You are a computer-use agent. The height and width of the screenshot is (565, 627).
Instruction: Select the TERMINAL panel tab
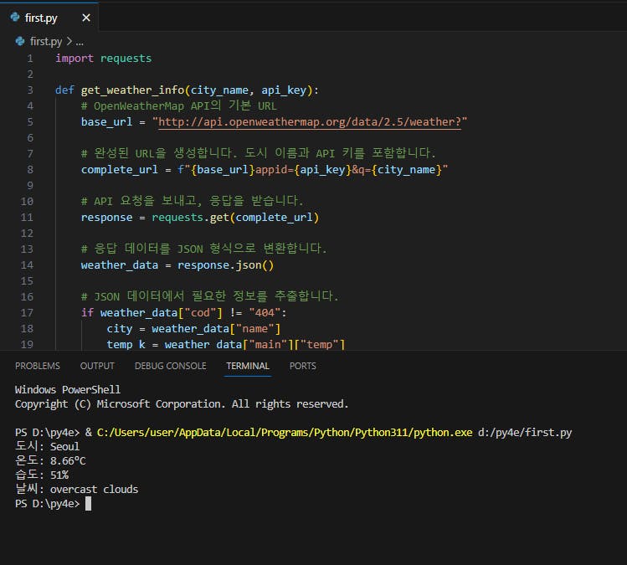point(248,366)
